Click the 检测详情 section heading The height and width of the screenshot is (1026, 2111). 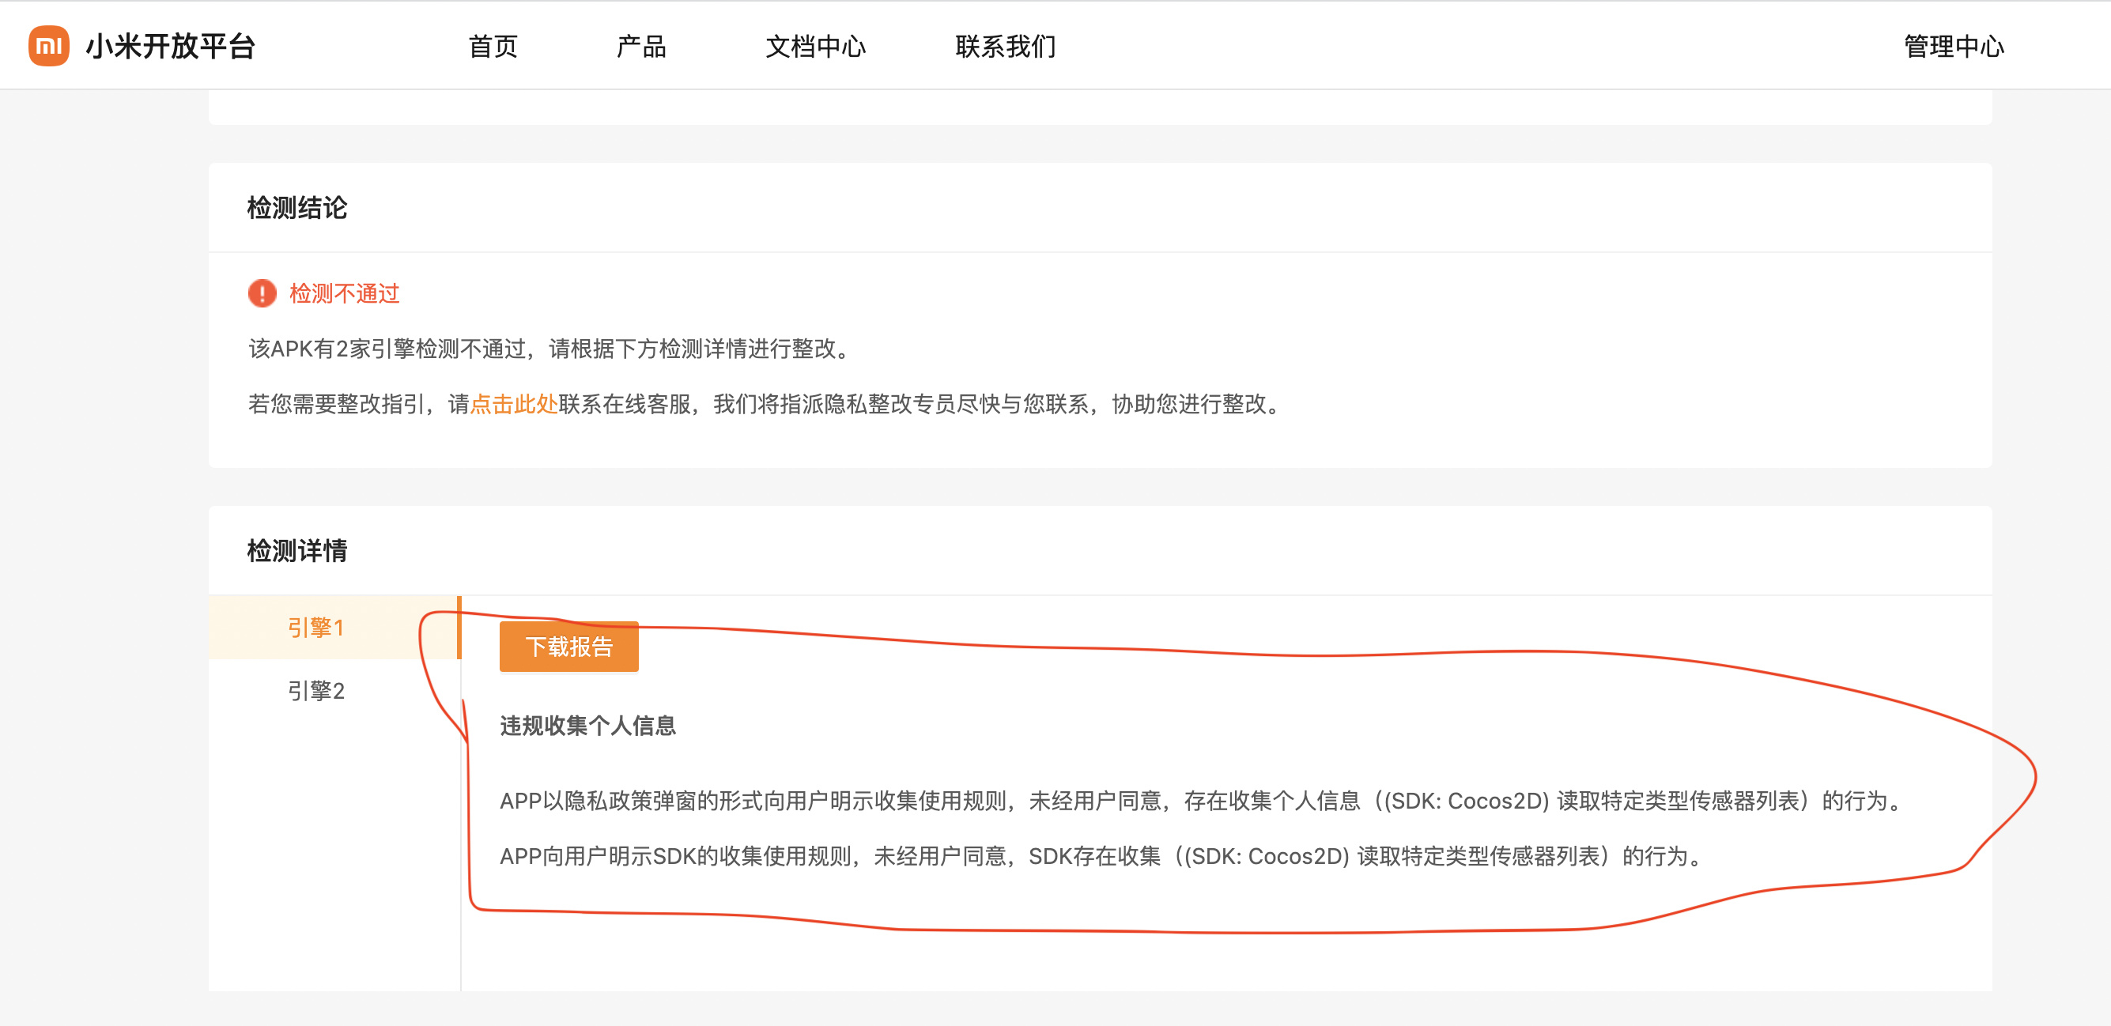click(x=296, y=551)
